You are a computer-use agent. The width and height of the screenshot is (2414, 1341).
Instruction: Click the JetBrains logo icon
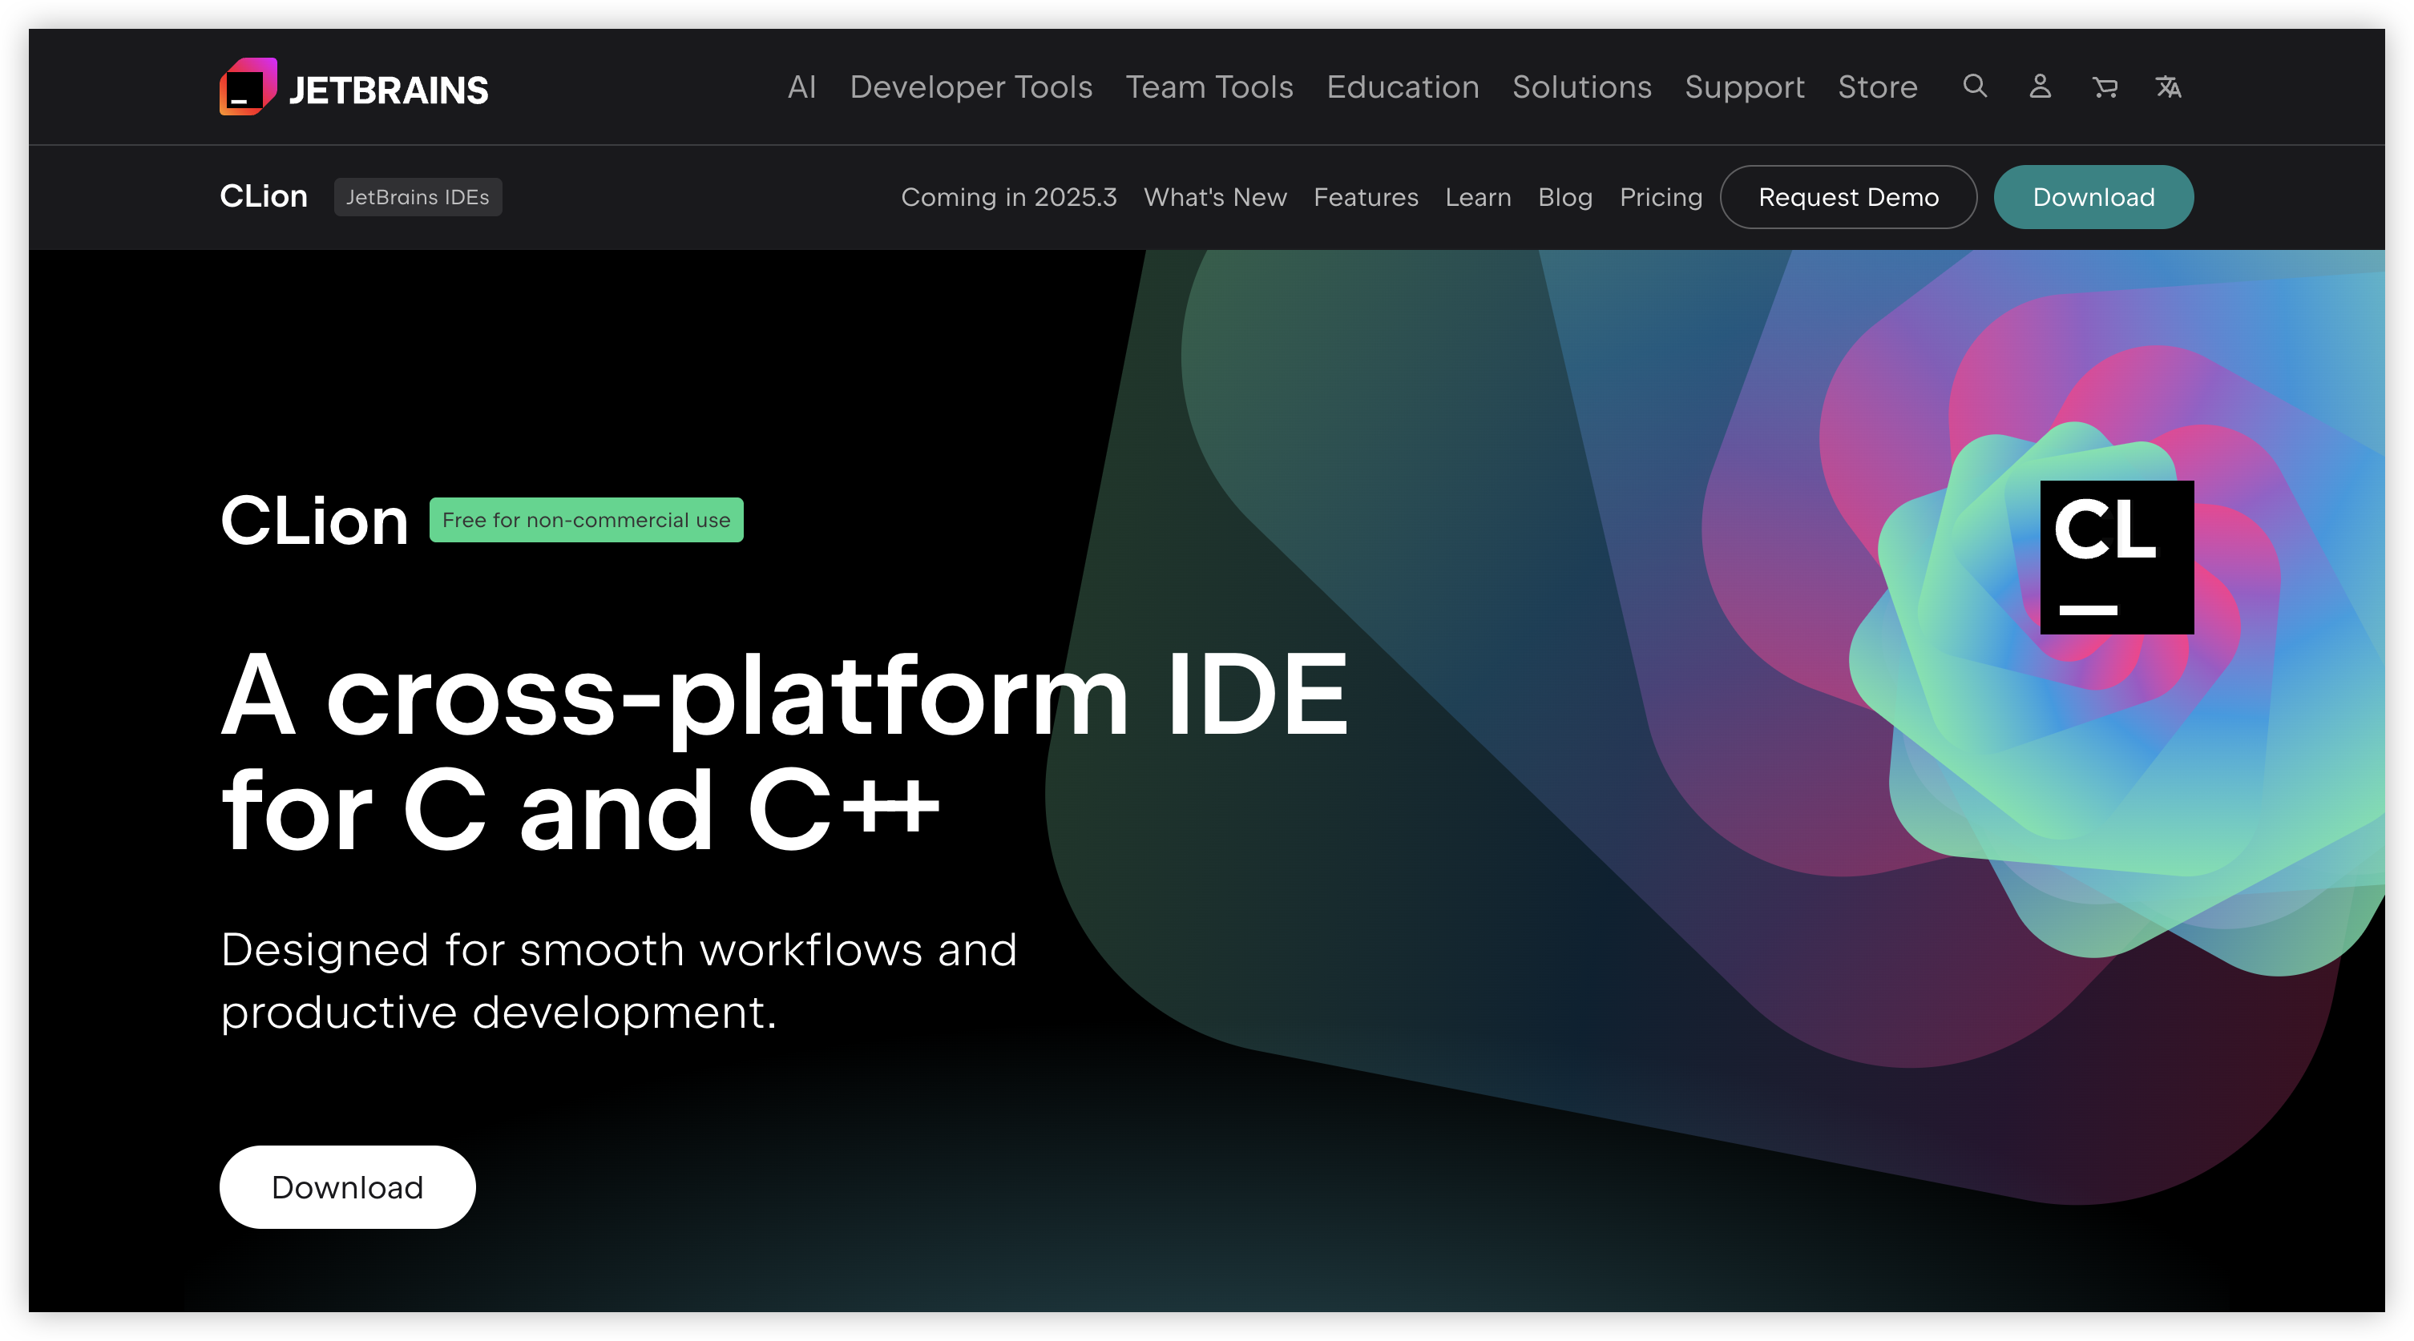click(248, 87)
